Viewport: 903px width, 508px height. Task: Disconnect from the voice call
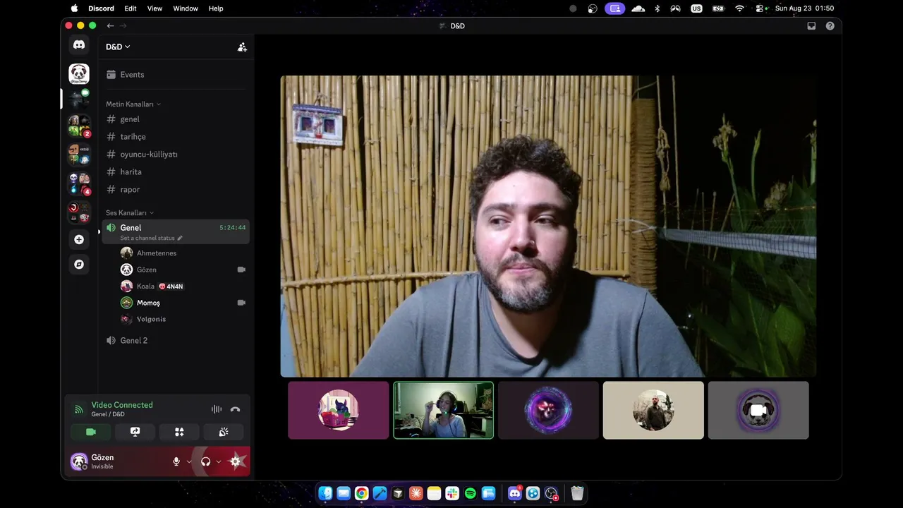click(236, 409)
